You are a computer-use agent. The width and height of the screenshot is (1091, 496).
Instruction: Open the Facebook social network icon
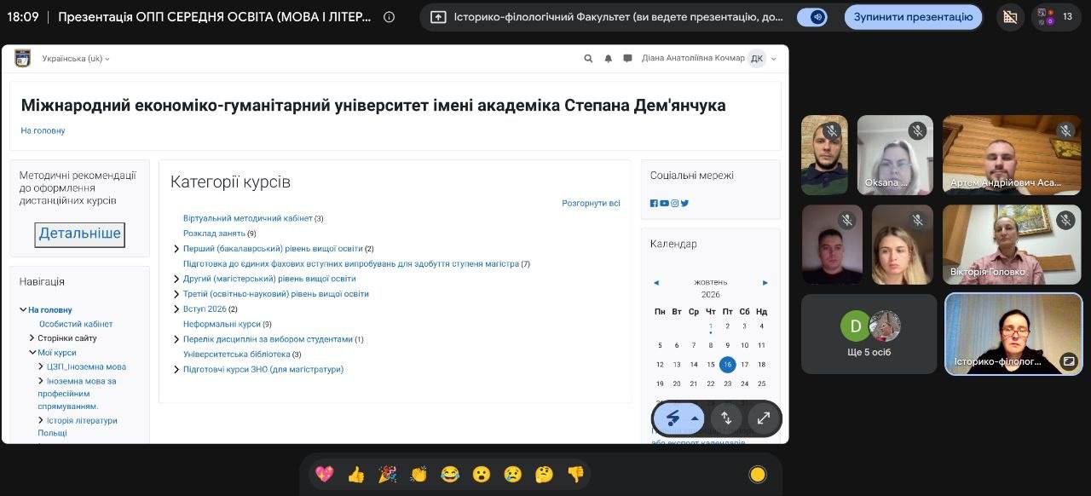(x=654, y=203)
